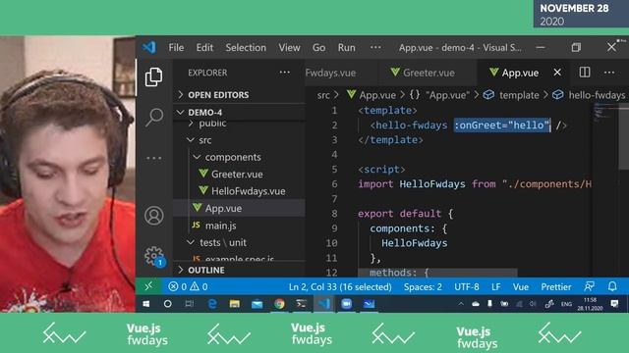The height and width of the screenshot is (353, 629).
Task: Open the Explorer view in activity bar
Action: click(153, 76)
